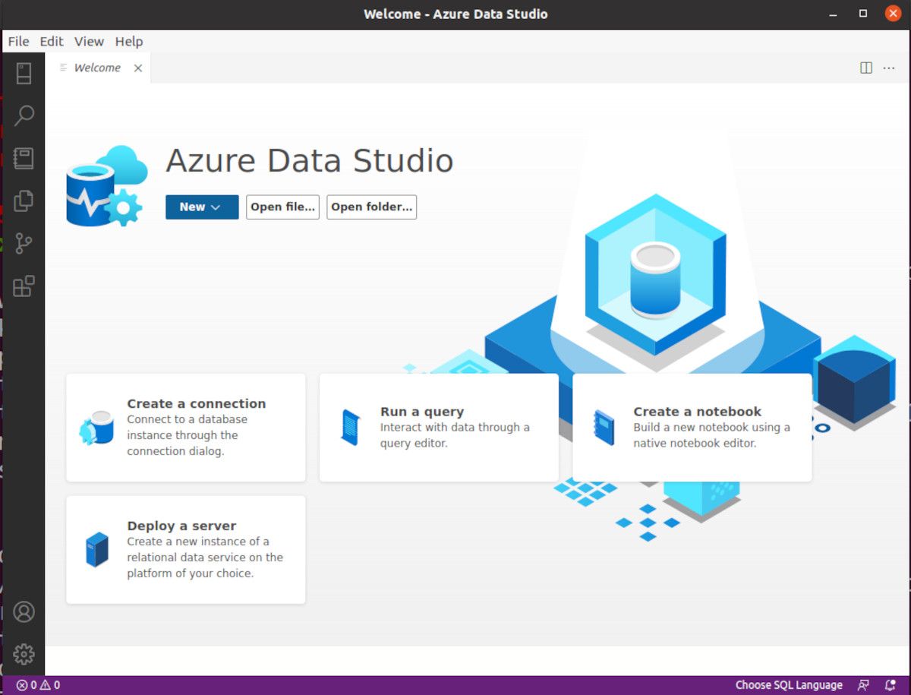
Task: Open Settings via the gear icon
Action: (x=24, y=653)
